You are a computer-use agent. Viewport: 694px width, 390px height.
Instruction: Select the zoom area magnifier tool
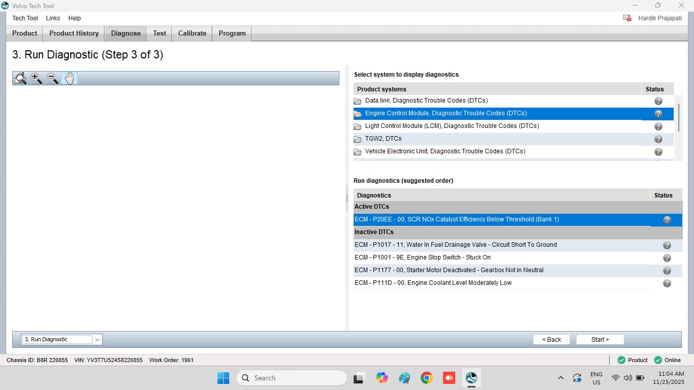(20, 78)
